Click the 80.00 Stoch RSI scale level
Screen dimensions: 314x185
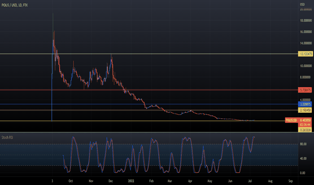303,144
